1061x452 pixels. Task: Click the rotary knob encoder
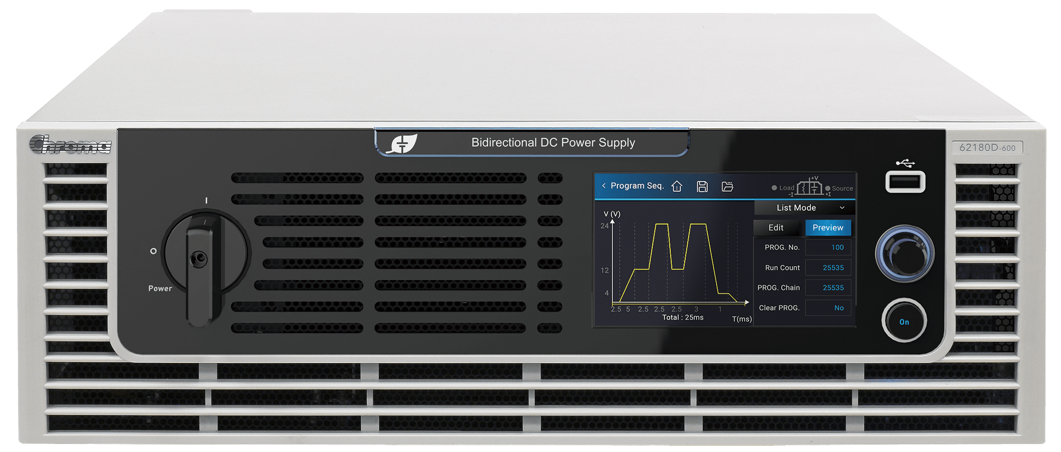(905, 254)
